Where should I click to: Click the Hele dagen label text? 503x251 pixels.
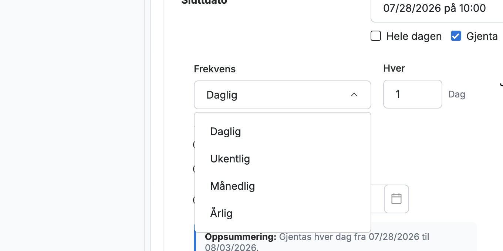414,36
